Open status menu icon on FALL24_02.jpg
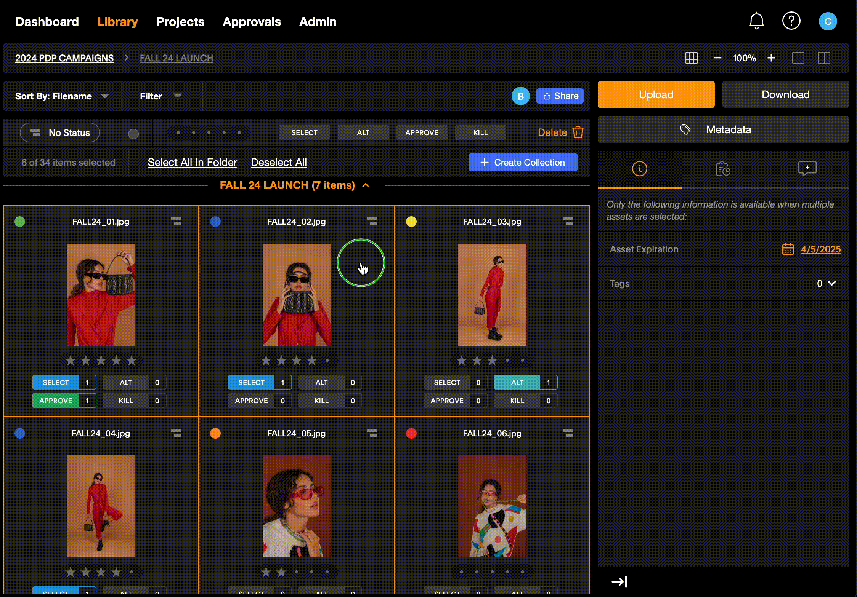Screen dimensions: 857x597 (372, 221)
